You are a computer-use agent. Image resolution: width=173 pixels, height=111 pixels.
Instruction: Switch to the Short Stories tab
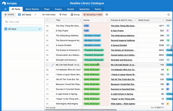(32, 9)
